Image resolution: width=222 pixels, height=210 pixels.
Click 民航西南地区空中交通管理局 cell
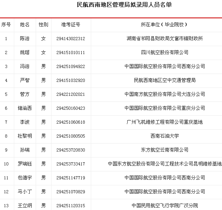point(165,80)
